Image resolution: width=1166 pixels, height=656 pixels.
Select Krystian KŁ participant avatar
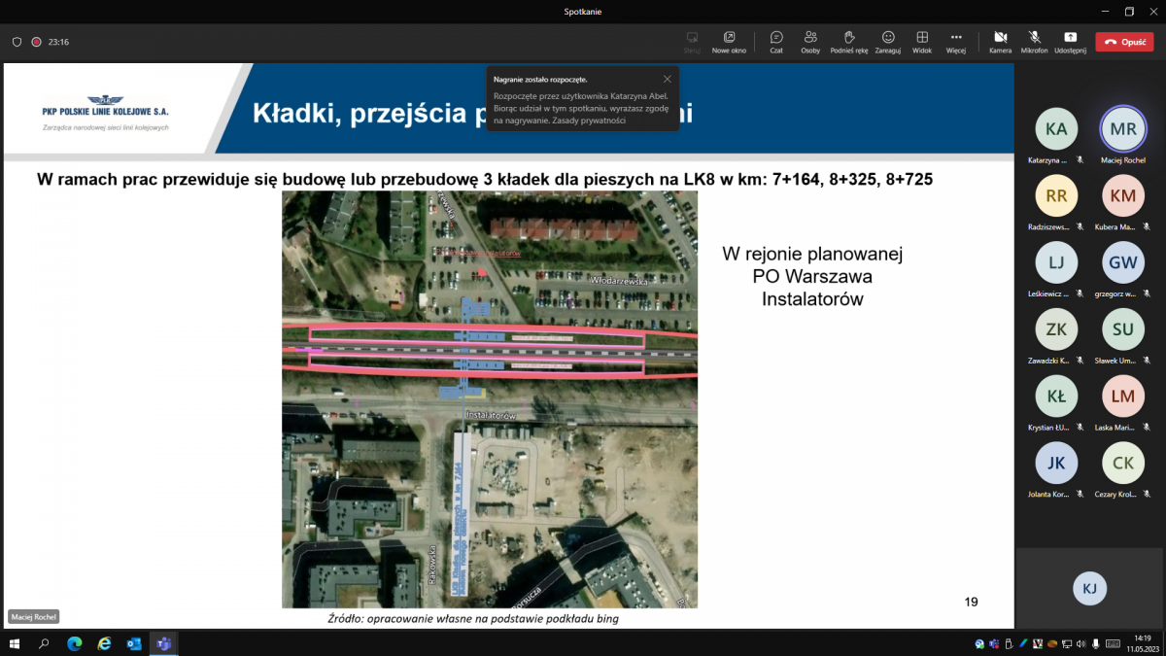[1056, 397]
